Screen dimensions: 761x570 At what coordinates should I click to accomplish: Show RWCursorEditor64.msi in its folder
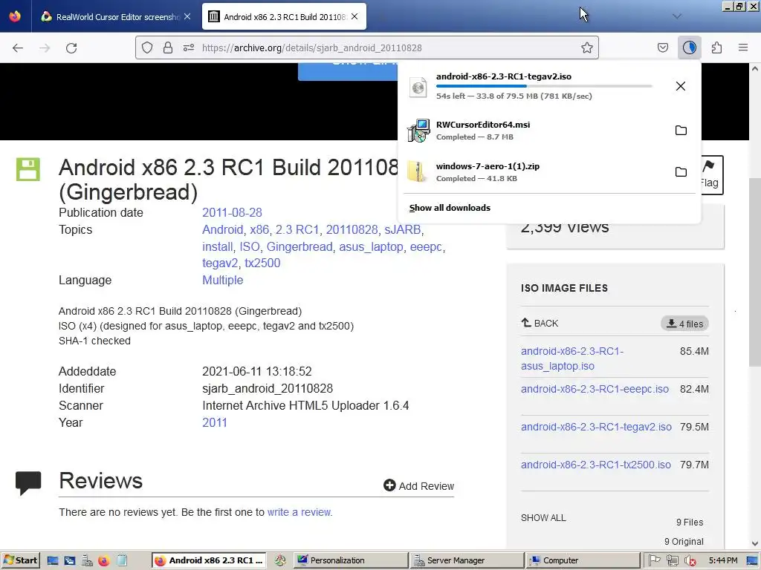click(x=681, y=131)
